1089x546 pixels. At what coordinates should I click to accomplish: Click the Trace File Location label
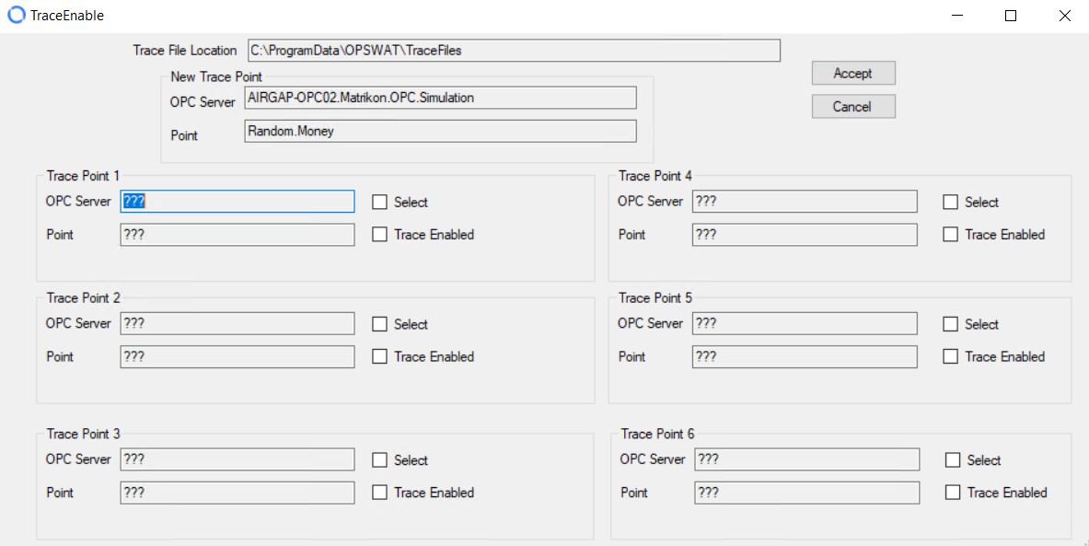click(185, 51)
